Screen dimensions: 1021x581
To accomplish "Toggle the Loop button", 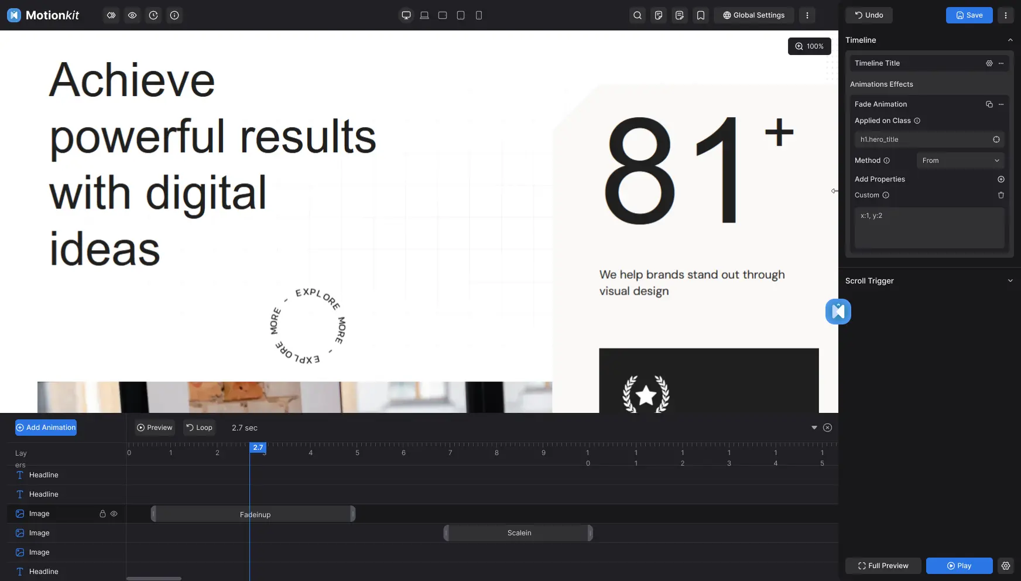I will [200, 428].
